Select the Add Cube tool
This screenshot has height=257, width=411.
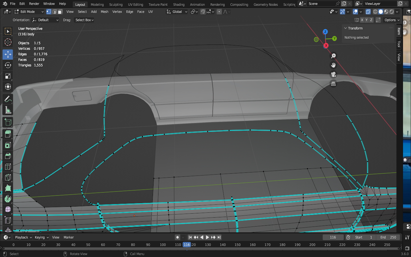[x=8, y=122]
